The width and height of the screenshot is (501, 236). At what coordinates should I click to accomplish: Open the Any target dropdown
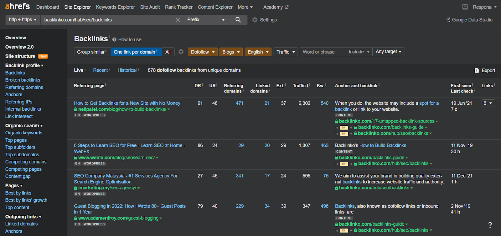tap(389, 52)
